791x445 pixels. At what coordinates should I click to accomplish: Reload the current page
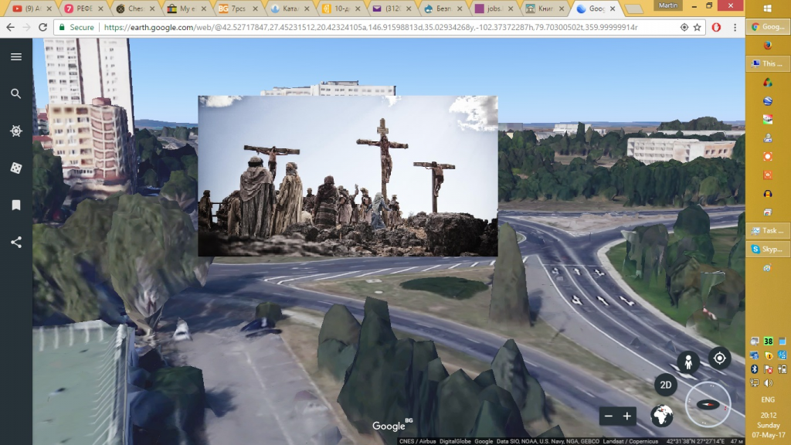tap(43, 27)
